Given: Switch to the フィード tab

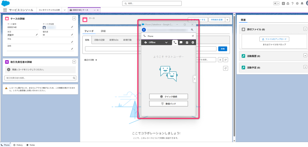Looking at the screenshot, I should (89, 31).
